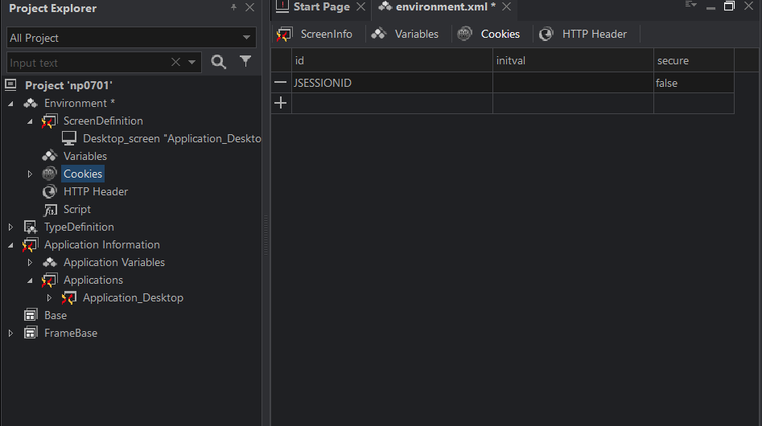Click the id column header
This screenshot has width=762, height=426.
392,60
